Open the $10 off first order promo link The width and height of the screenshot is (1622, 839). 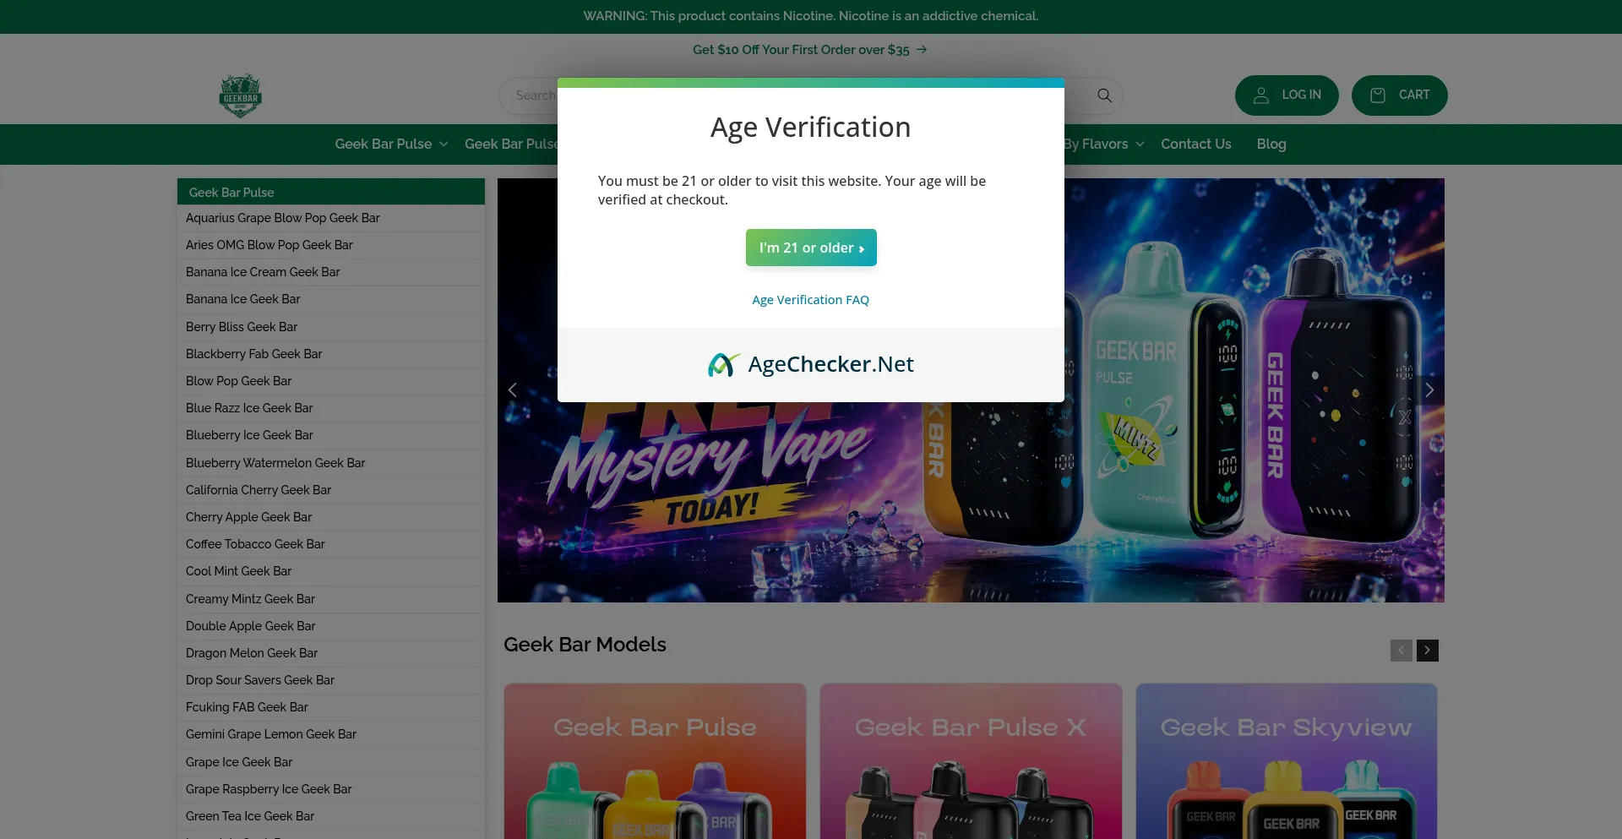810,50
